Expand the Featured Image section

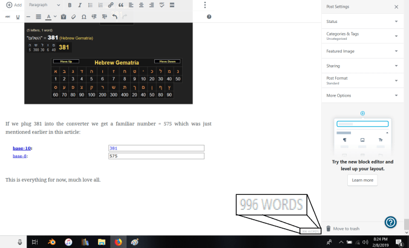pyautogui.click(x=362, y=51)
